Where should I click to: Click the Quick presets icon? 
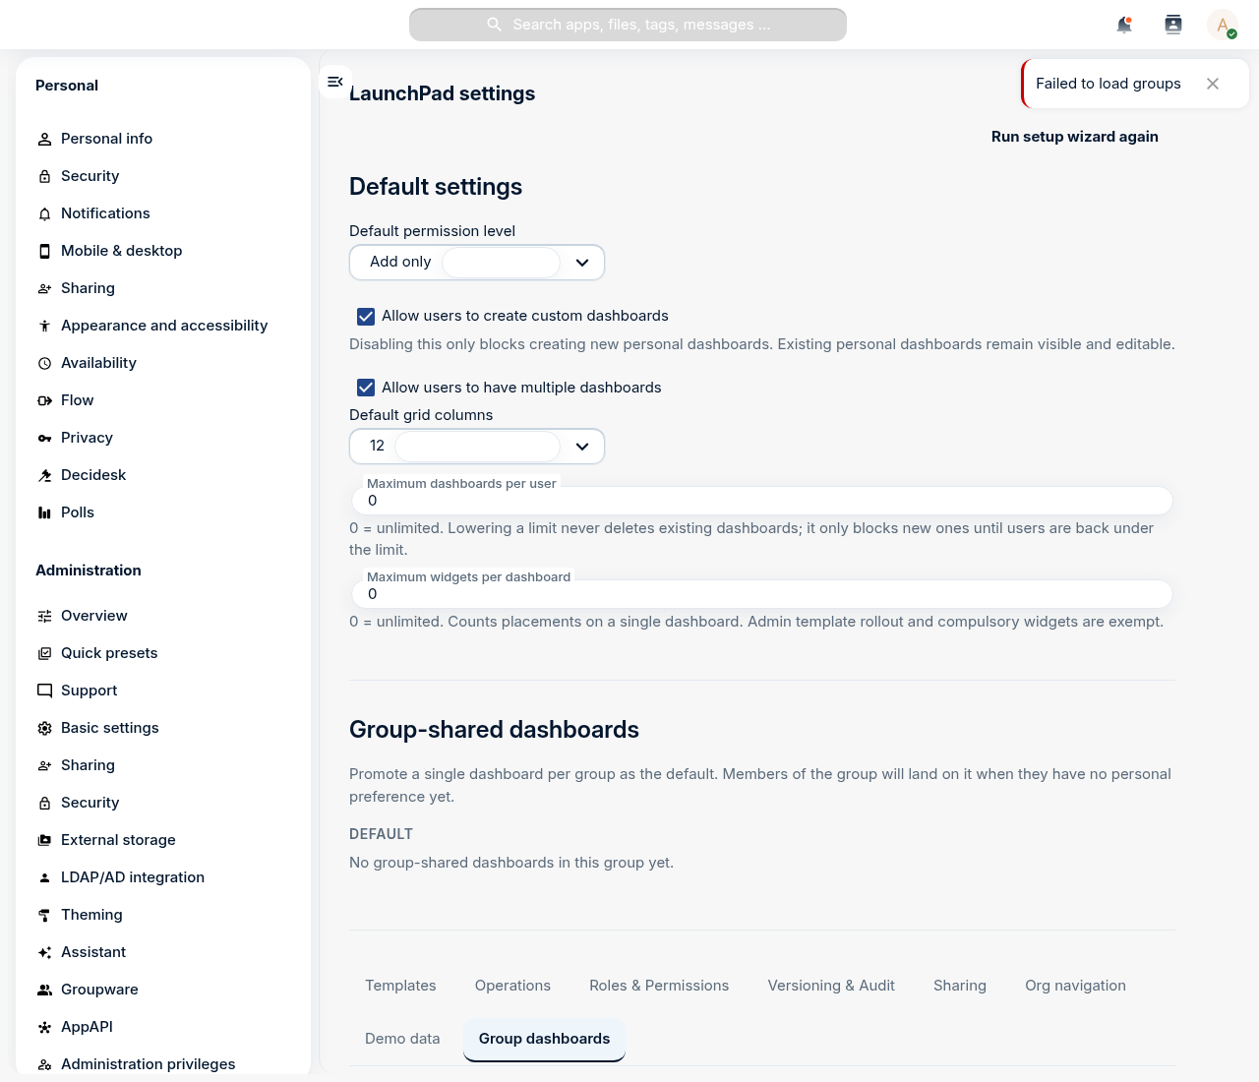(x=44, y=653)
